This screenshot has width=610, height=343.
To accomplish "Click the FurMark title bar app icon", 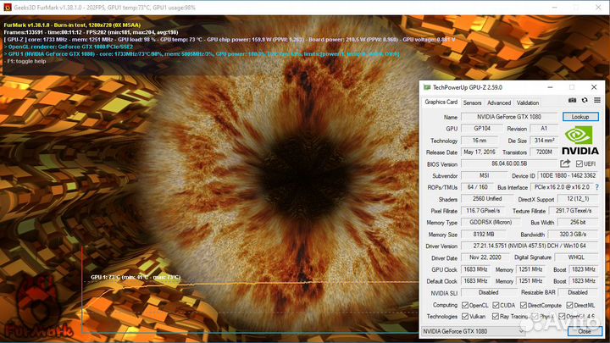I will pyautogui.click(x=6, y=7).
